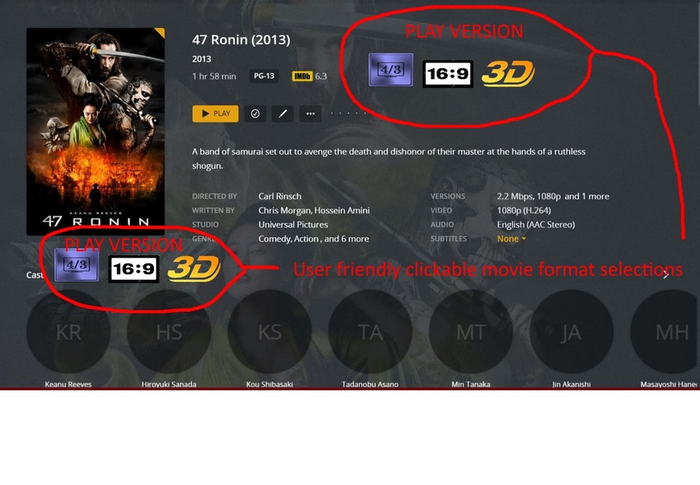Click the yellow PLAY button
This screenshot has height=485, width=700.
point(215,114)
